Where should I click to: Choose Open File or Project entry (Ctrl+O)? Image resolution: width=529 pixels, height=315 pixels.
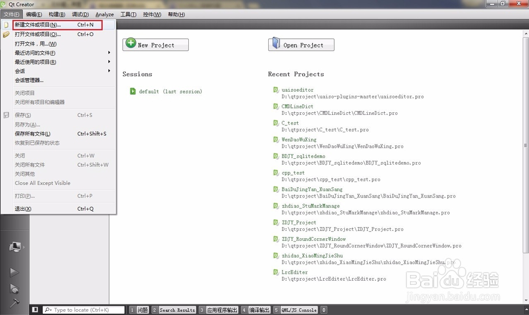pos(58,34)
